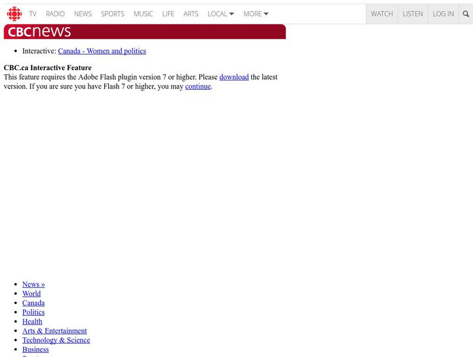Go to Technology & Science link
This screenshot has height=357, width=473.
(x=56, y=340)
